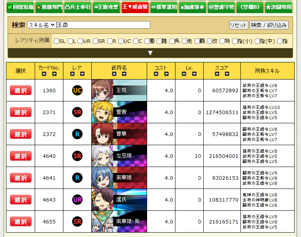Switch to 王叛攻撃 deck tab
This screenshot has height=237, width=301.
point(106,7)
